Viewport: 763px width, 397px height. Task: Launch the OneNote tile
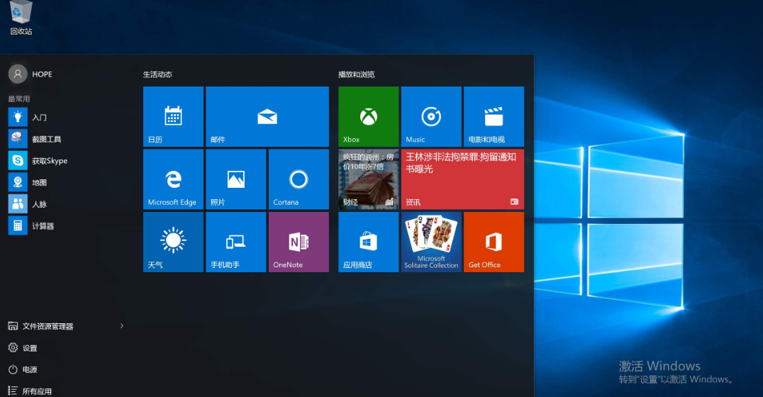[x=299, y=242]
